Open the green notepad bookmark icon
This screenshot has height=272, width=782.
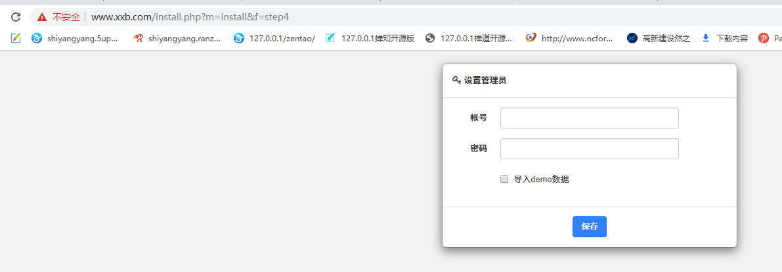pyautogui.click(x=16, y=38)
